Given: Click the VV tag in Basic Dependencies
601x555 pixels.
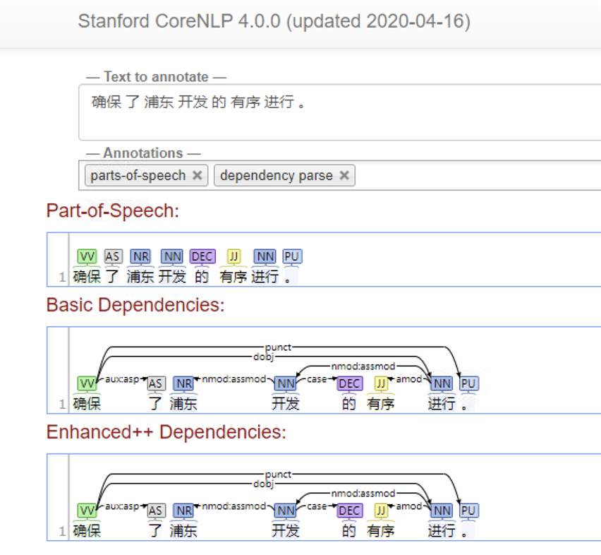Looking at the screenshot, I should click(x=87, y=383).
